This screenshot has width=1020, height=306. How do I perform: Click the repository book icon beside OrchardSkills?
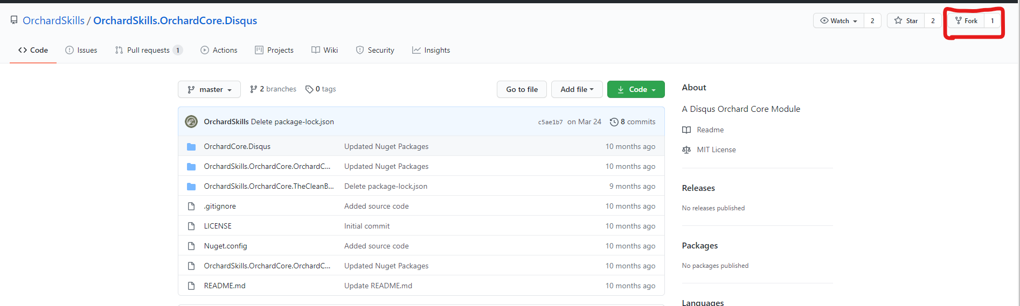14,20
